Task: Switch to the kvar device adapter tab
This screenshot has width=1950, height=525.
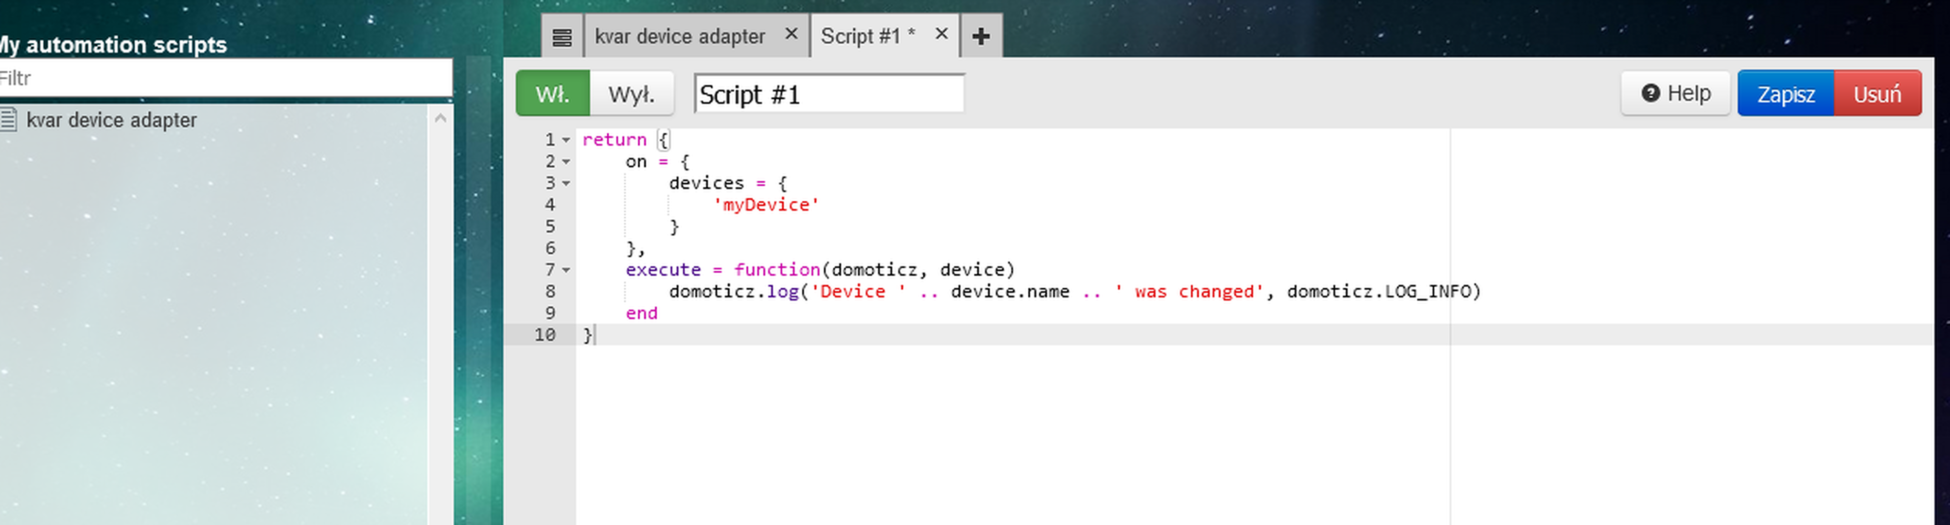Action: (680, 36)
